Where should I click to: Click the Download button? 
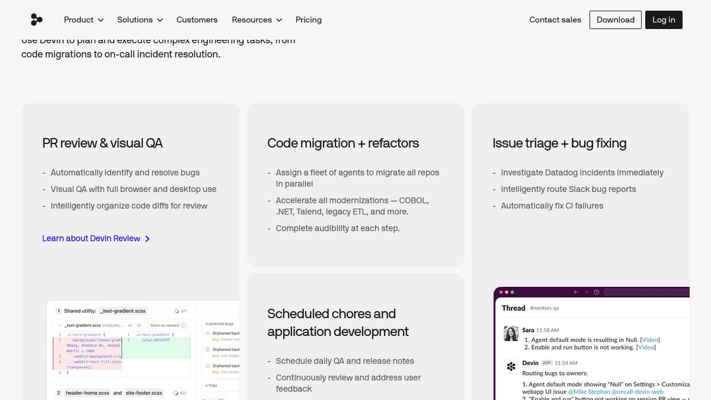point(616,20)
